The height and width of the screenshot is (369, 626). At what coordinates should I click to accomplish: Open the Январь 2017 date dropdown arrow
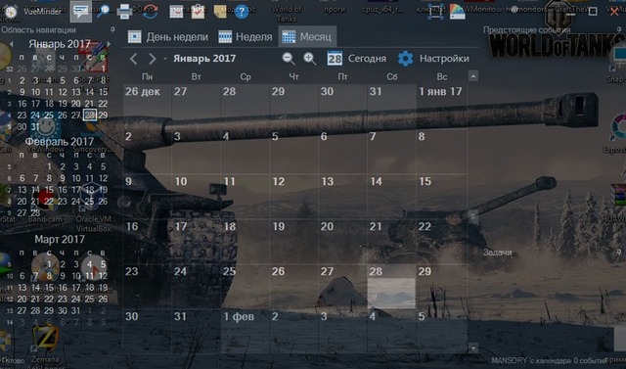pos(165,59)
